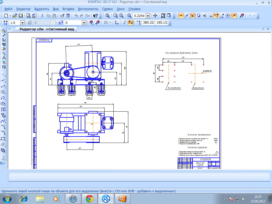Select the Rectangle tool on left toolbar
The height and width of the screenshot is (204, 272).
pyautogui.click(x=3, y=139)
